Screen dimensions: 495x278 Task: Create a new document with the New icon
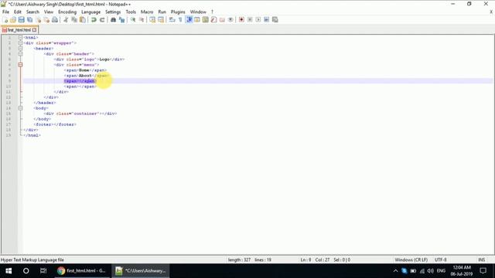point(5,20)
